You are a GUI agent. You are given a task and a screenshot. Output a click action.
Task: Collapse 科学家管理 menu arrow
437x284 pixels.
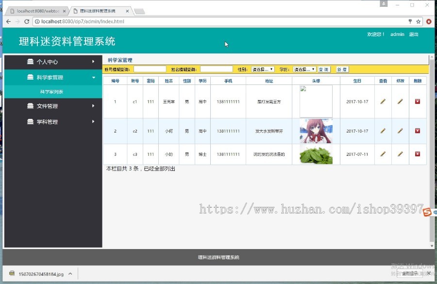click(94, 78)
